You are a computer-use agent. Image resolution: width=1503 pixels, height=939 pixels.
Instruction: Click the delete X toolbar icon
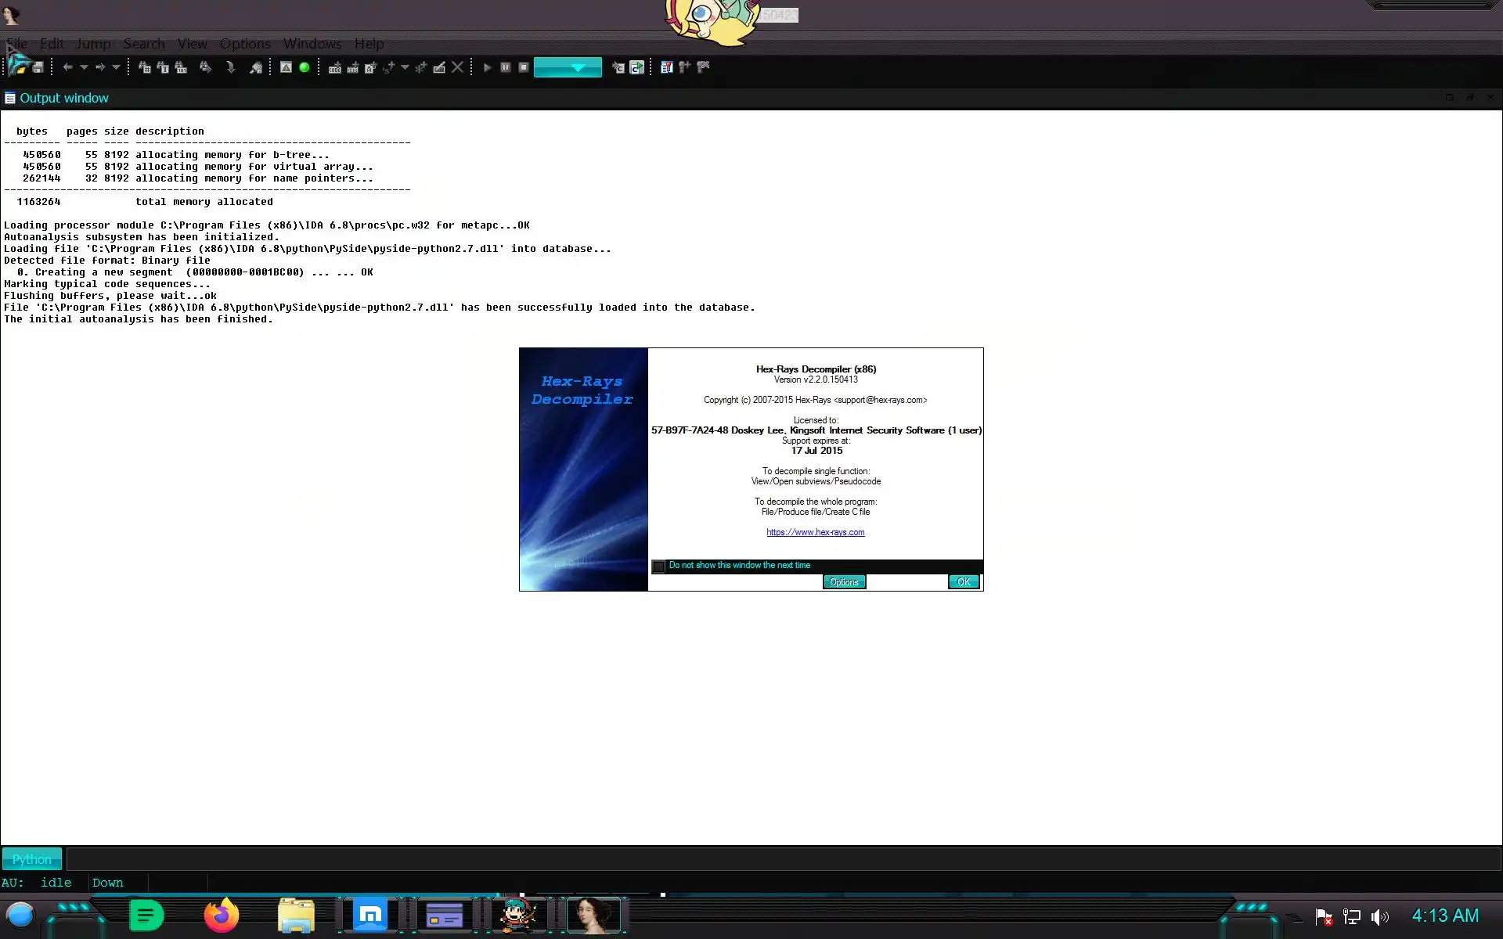coord(458,67)
